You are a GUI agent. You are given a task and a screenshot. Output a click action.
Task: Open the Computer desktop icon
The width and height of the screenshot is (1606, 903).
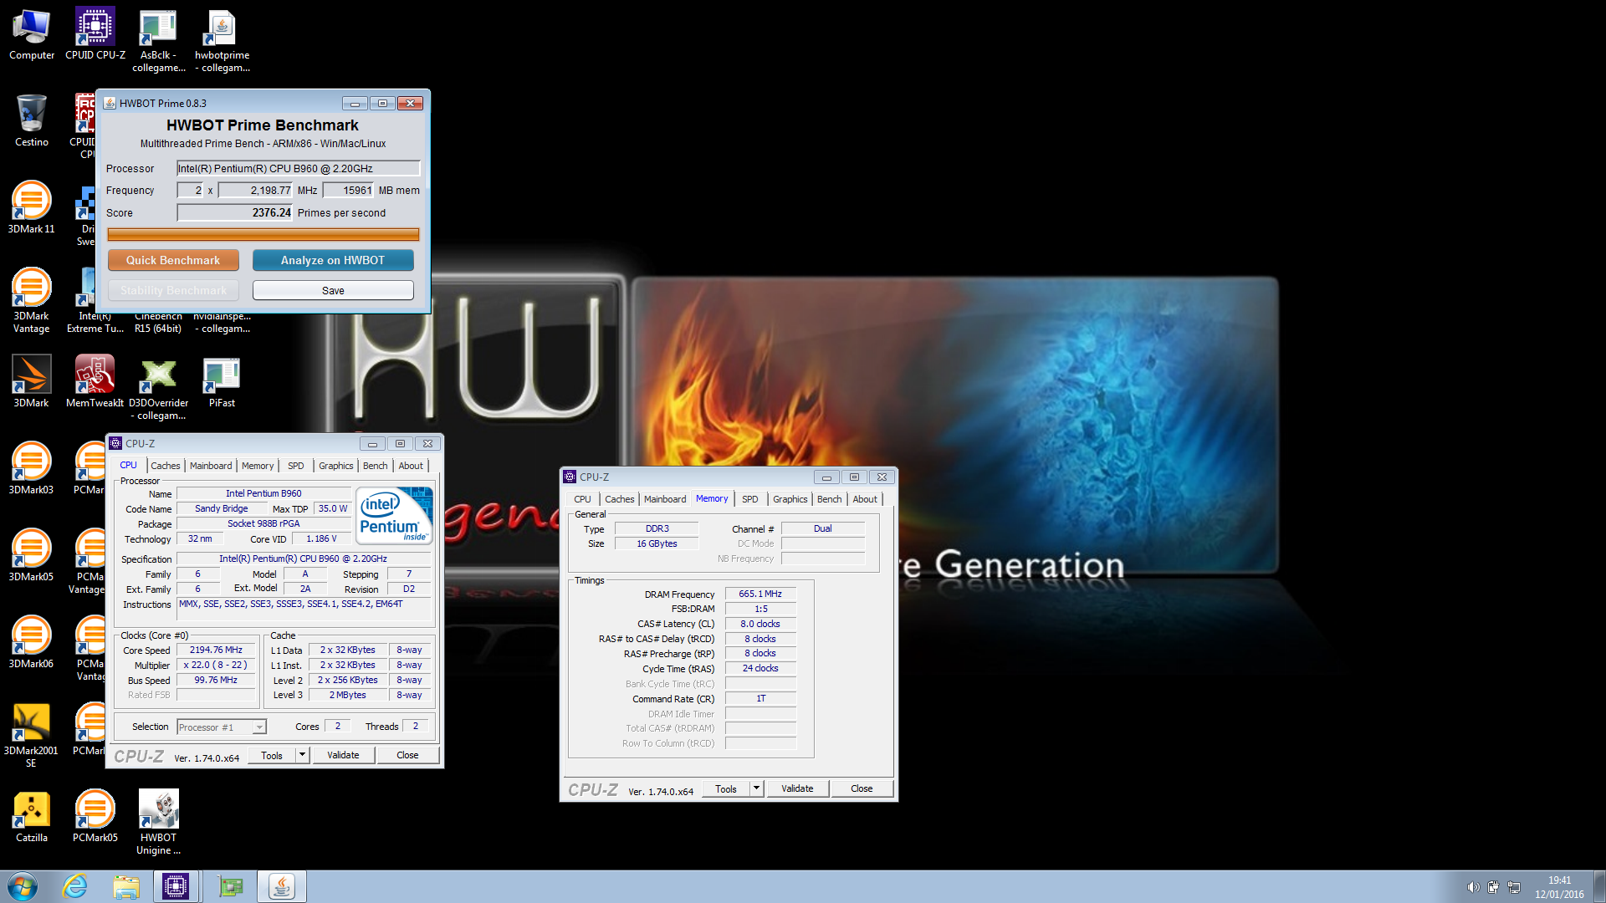(x=32, y=35)
